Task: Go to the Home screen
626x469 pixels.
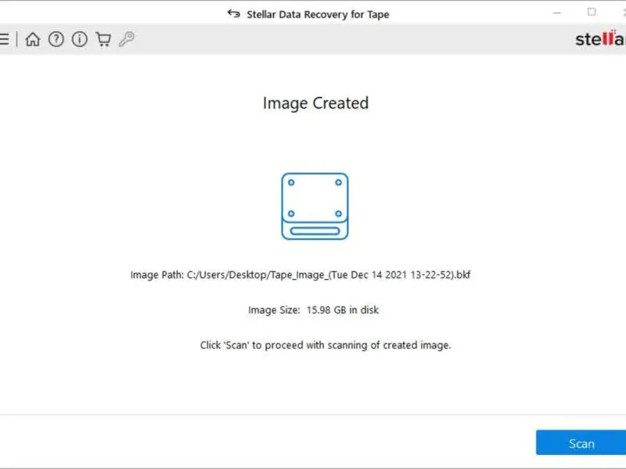Action: [x=32, y=40]
